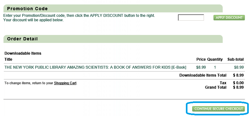Click the item quantity value 1
The image size is (251, 116).
(215, 67)
